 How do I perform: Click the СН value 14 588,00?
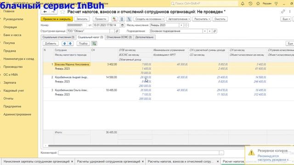tap(111, 77)
